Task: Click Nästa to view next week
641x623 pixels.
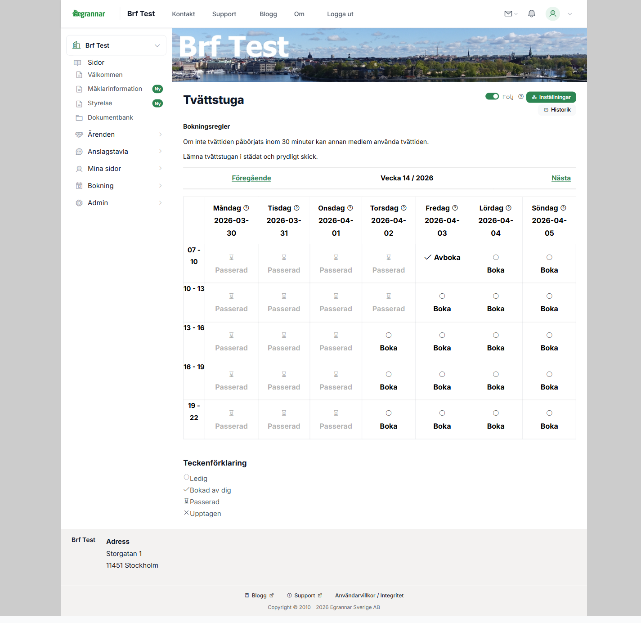Action: [561, 178]
